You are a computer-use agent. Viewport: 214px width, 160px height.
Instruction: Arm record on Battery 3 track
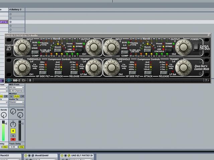tap(13, 139)
